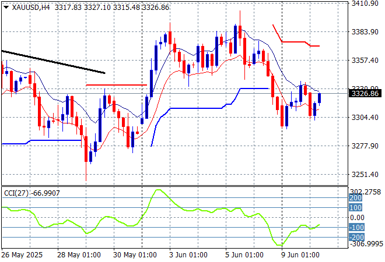Select the 28 May 01:00 time label
This screenshot has height=262, width=385.
(x=79, y=255)
